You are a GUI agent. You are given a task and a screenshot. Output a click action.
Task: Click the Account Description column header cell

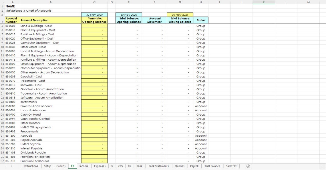[x=51, y=20]
